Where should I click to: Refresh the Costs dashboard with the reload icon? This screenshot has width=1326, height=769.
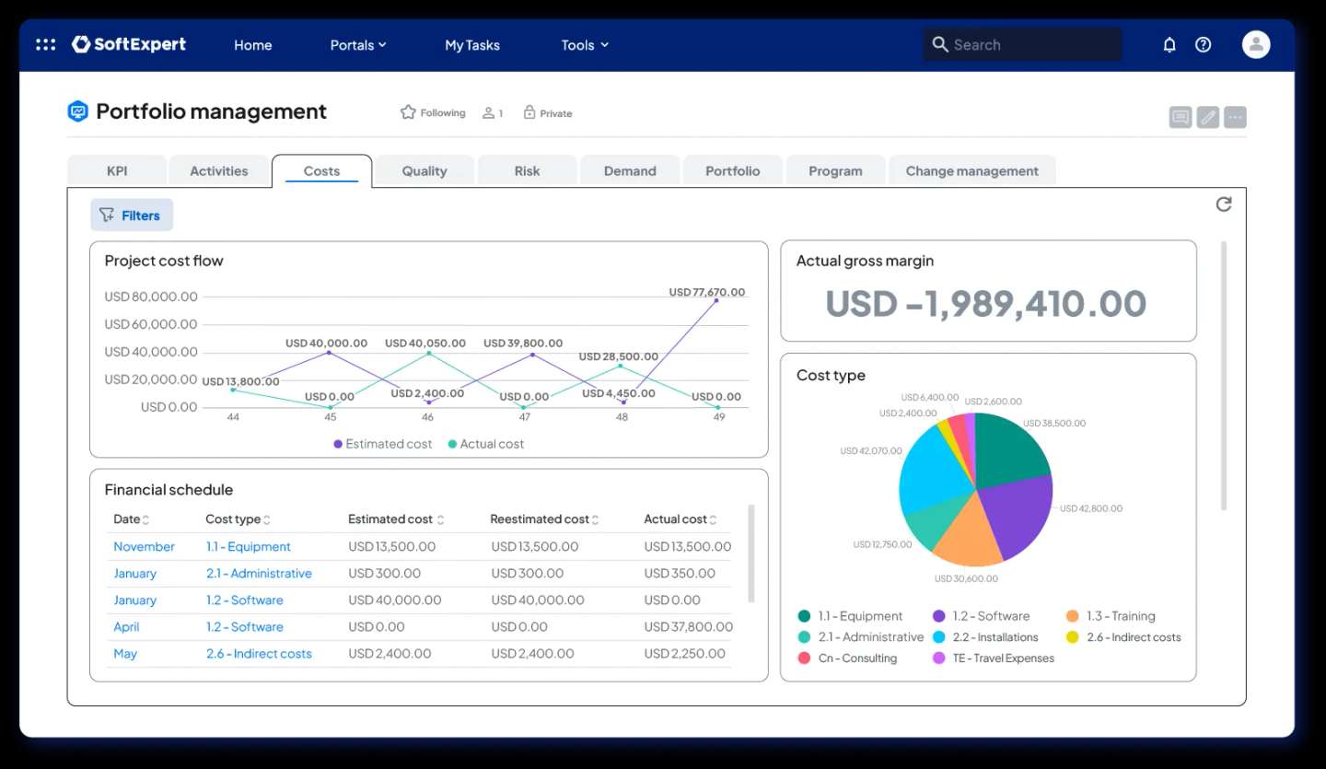[x=1224, y=204]
